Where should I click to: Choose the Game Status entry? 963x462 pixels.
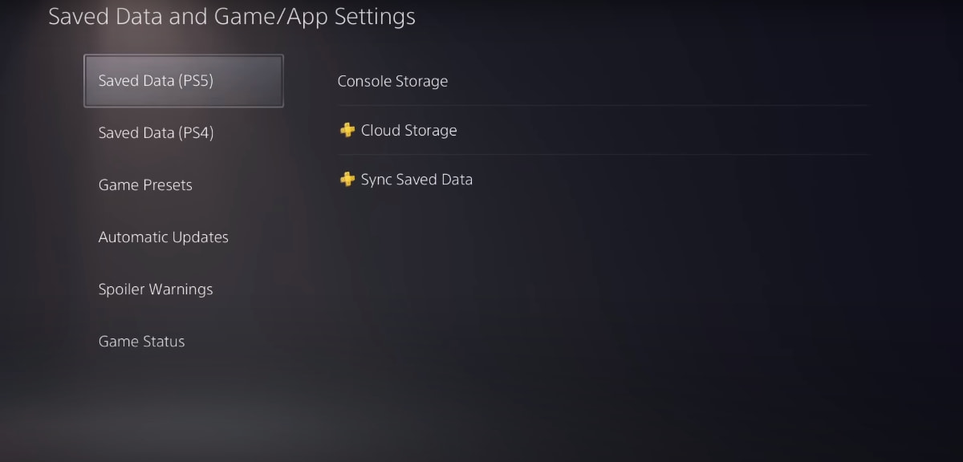click(x=184, y=342)
